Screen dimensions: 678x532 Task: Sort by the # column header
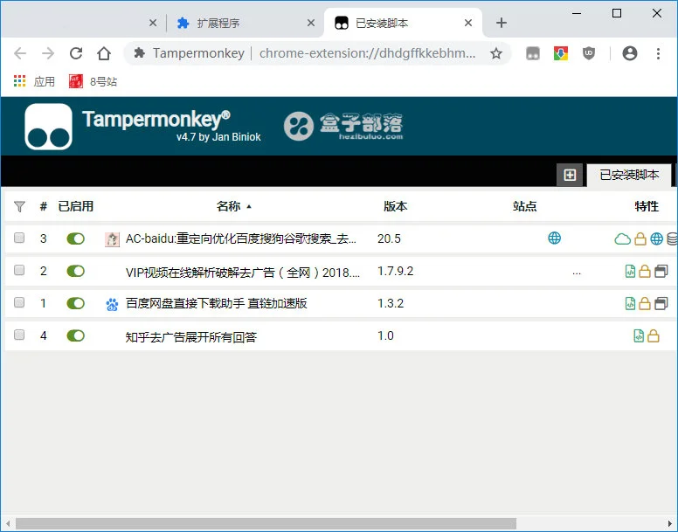(43, 206)
